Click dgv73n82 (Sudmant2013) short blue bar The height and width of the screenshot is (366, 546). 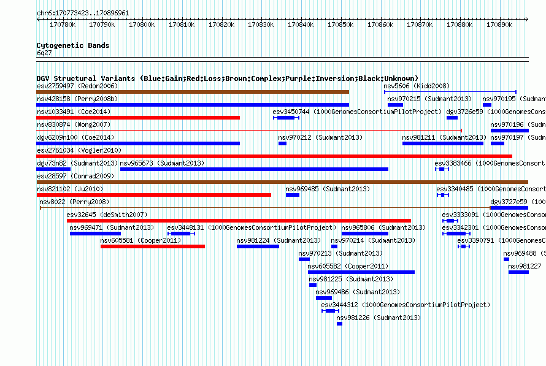(53, 169)
